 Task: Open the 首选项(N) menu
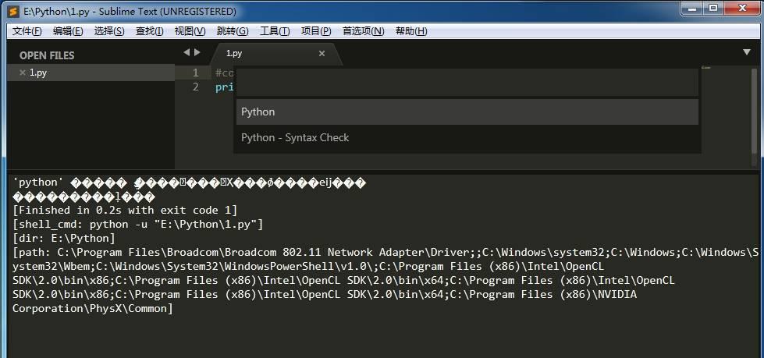pyautogui.click(x=363, y=31)
